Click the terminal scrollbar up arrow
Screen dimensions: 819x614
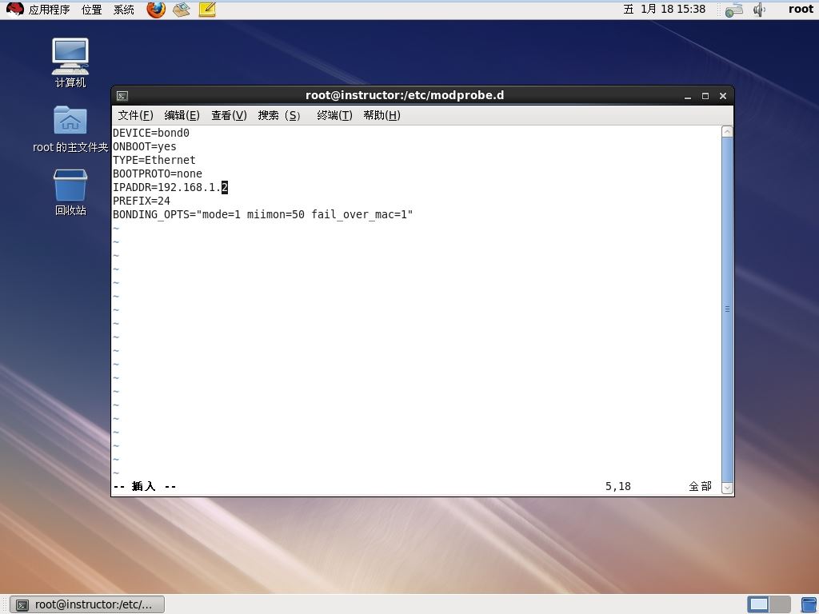(x=727, y=132)
